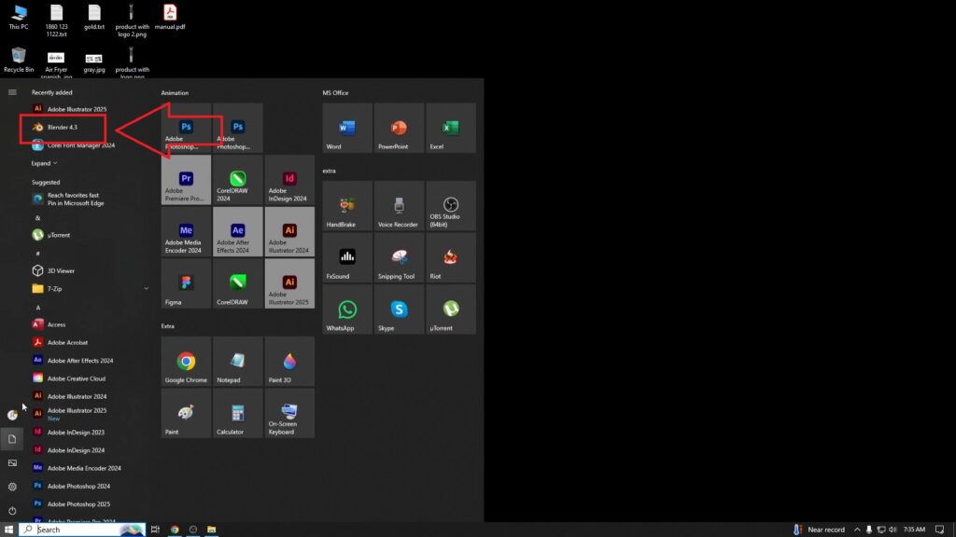956x537 pixels.
Task: Launch the Word tile
Action: coord(347,128)
